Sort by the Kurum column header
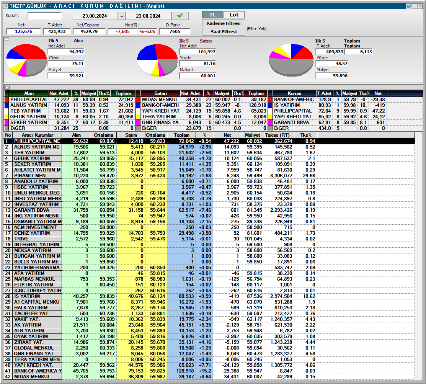 [294, 93]
